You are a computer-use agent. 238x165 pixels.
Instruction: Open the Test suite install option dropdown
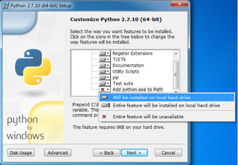(104, 84)
